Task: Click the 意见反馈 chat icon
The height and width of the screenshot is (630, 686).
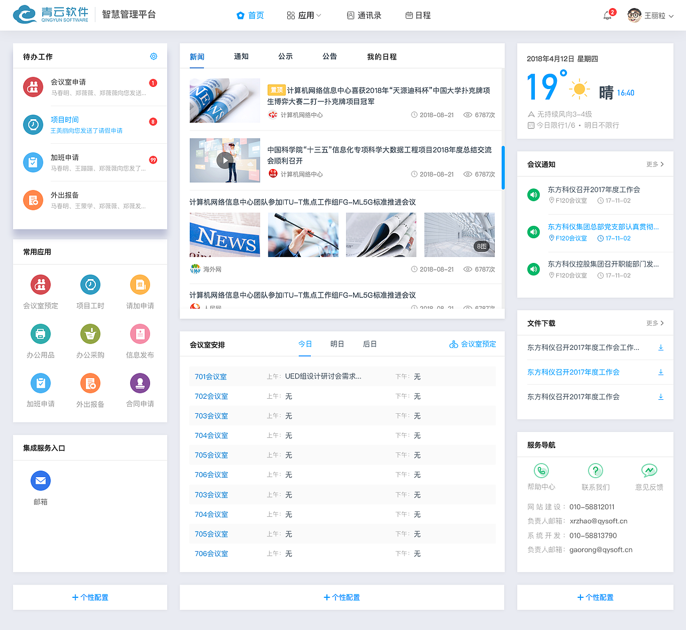Action: [650, 471]
